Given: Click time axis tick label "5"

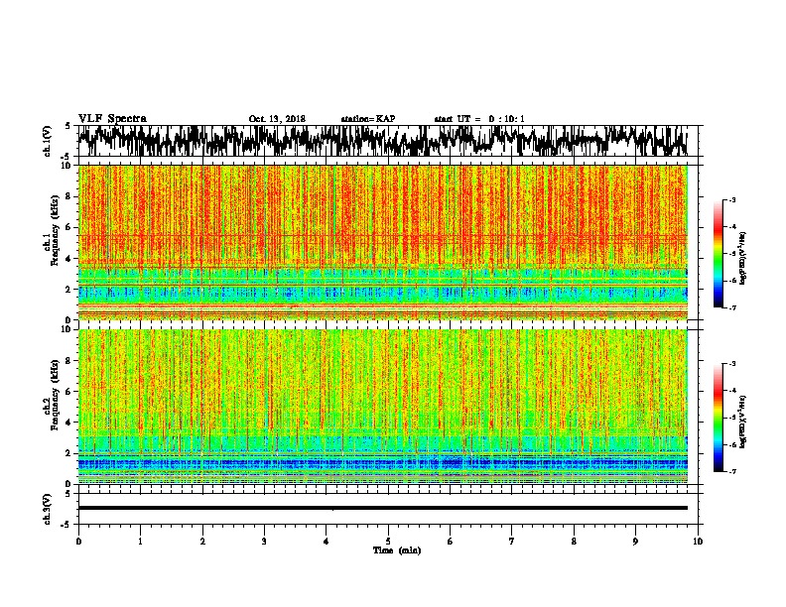Looking at the screenshot, I should pyautogui.click(x=388, y=541).
